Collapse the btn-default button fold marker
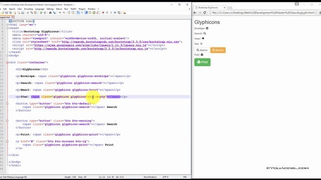Image resolution: width=321 pixels, height=180 pixels. pyautogui.click(x=8, y=103)
